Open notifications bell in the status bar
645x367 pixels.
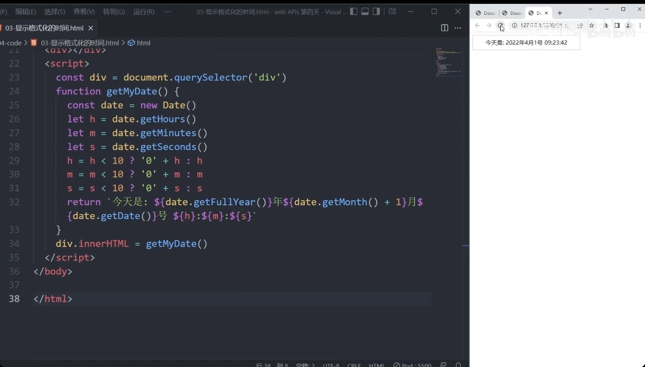pyautogui.click(x=458, y=365)
